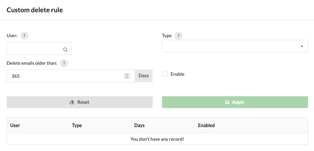Click the help icon next to User
The width and height of the screenshot is (314, 151).
click(25, 36)
